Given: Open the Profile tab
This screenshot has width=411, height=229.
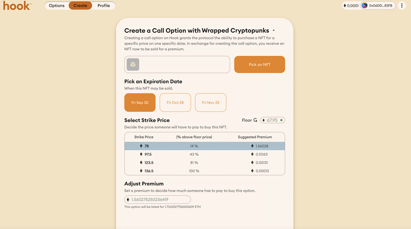Looking at the screenshot, I should pos(104,6).
